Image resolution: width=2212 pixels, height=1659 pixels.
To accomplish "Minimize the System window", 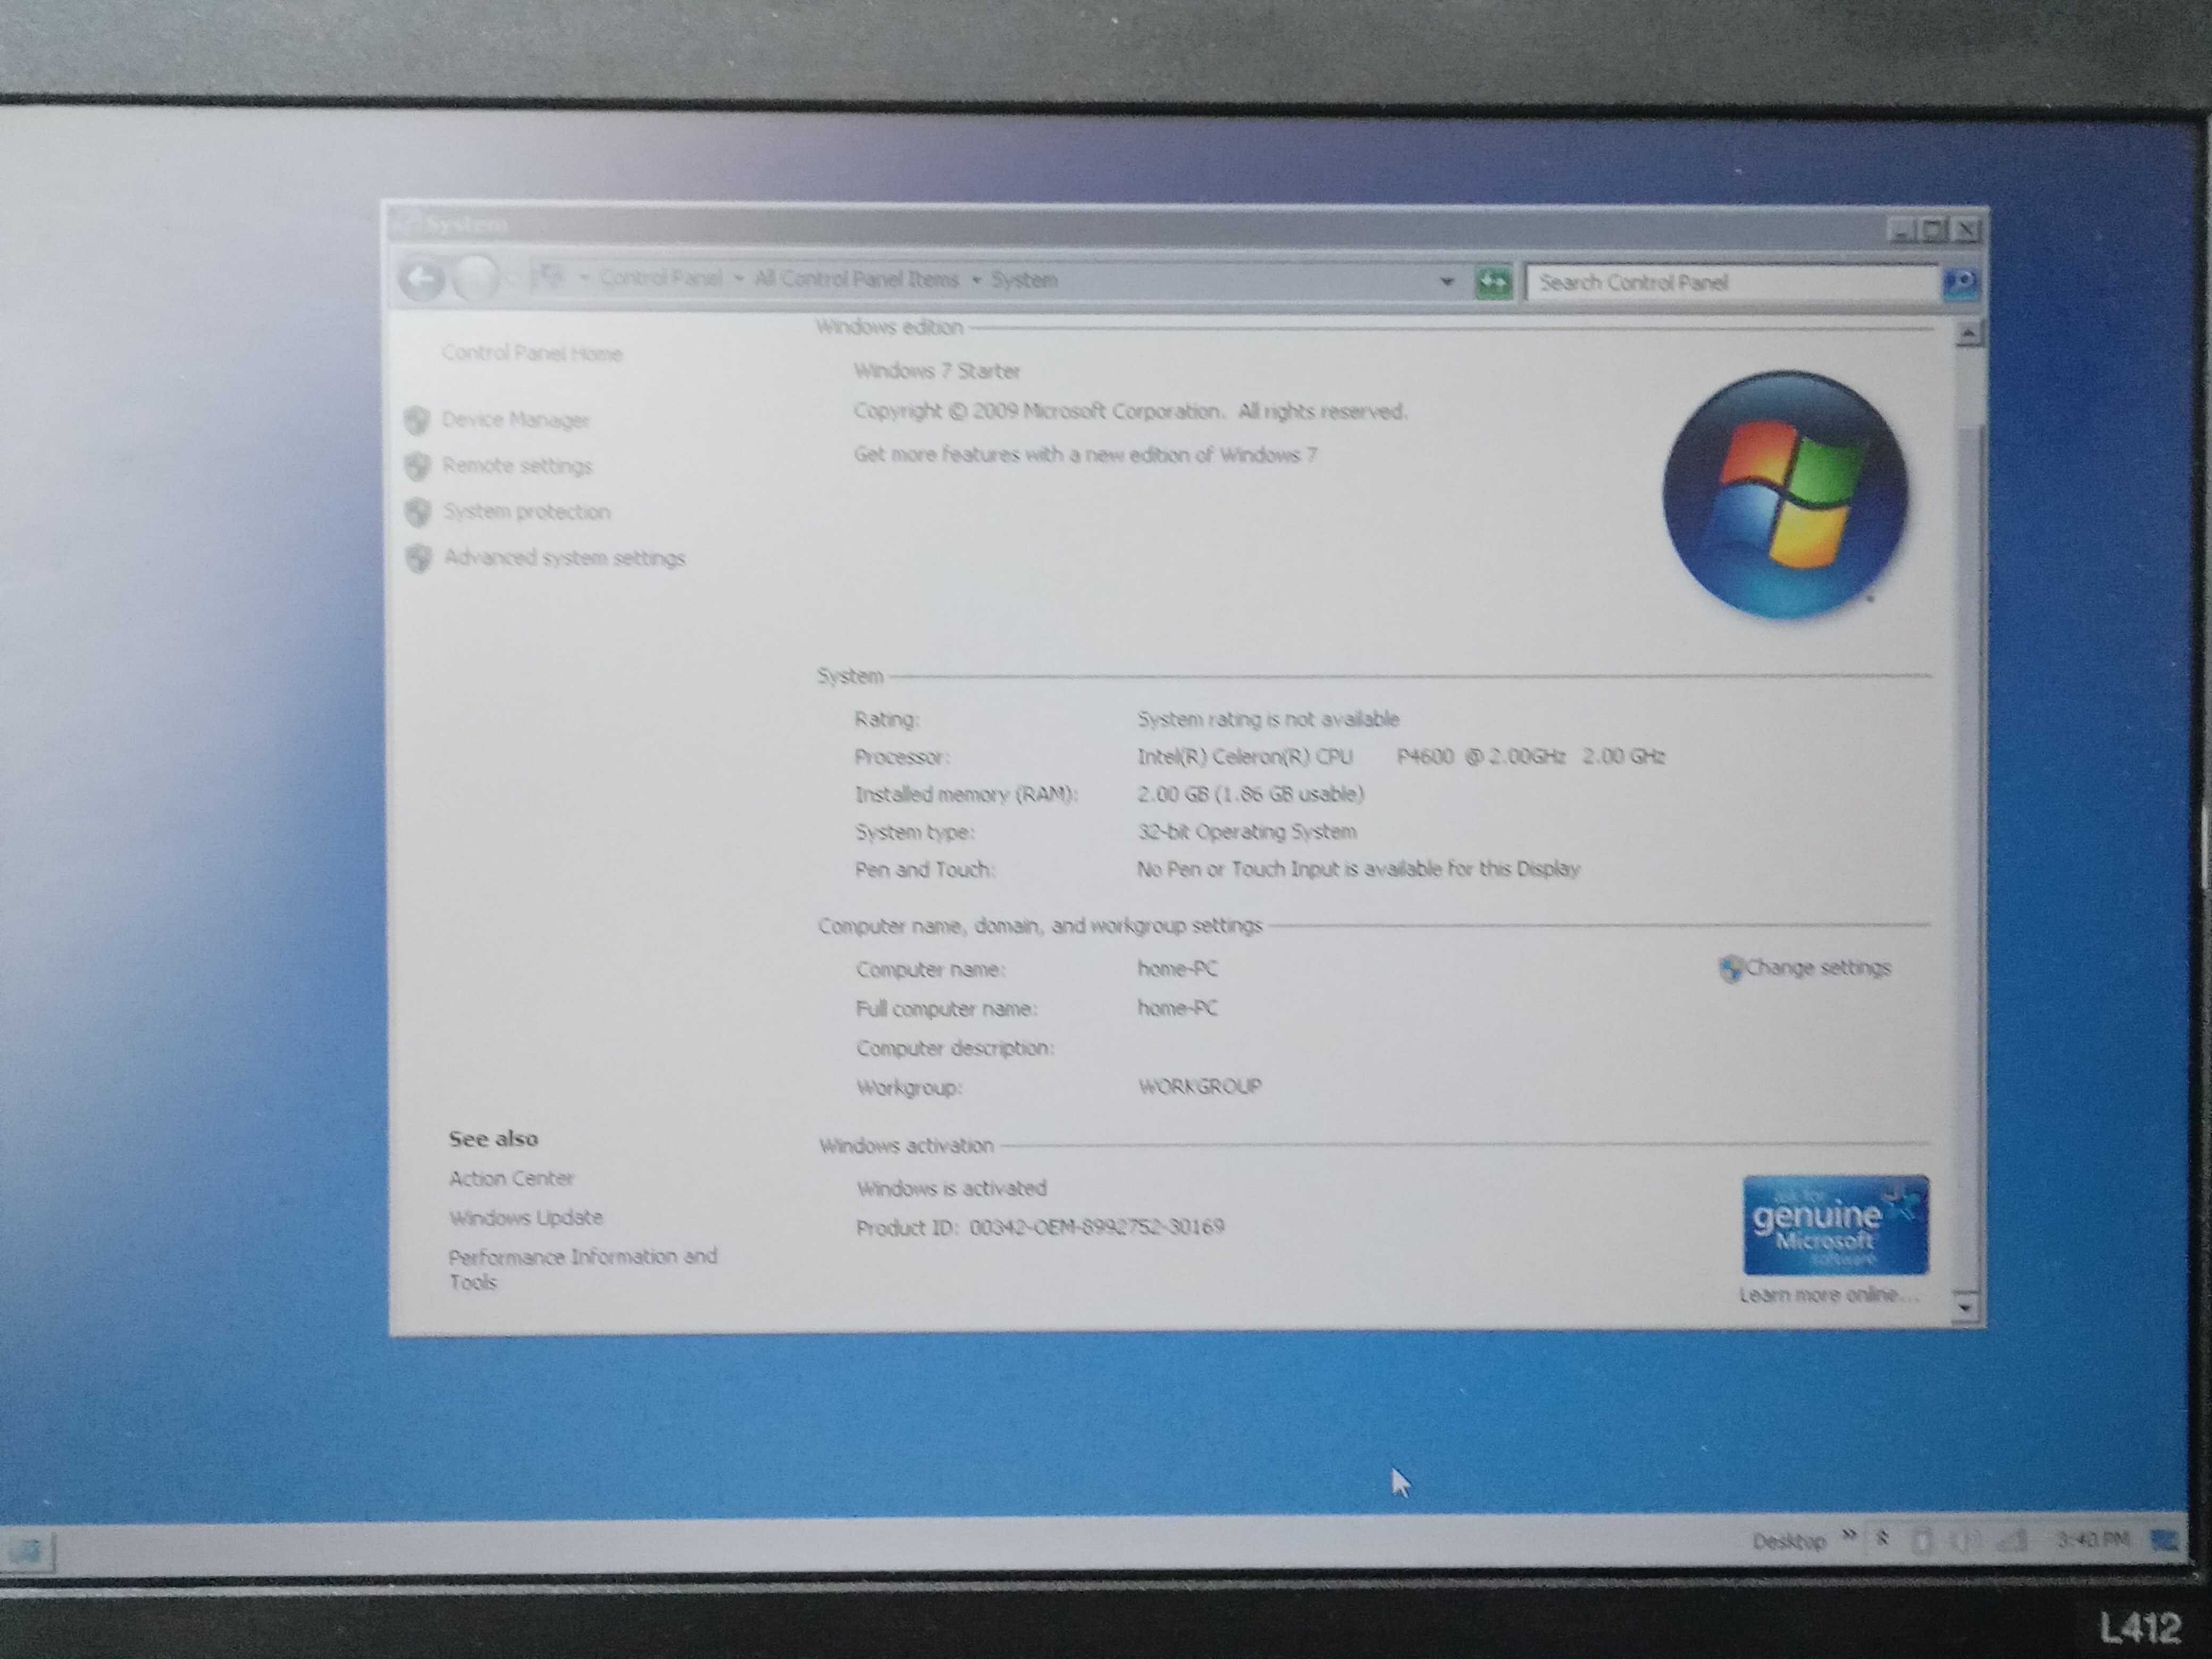I will (x=1901, y=231).
